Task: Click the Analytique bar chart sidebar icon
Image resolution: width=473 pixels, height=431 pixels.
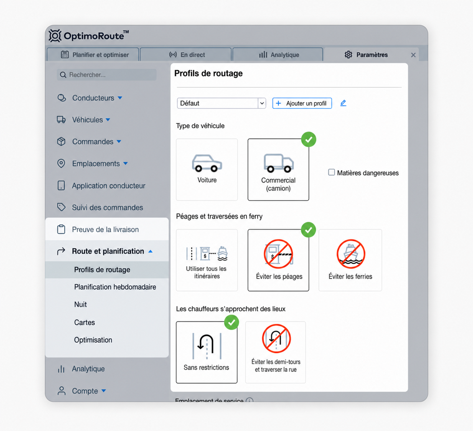Action: 61,369
